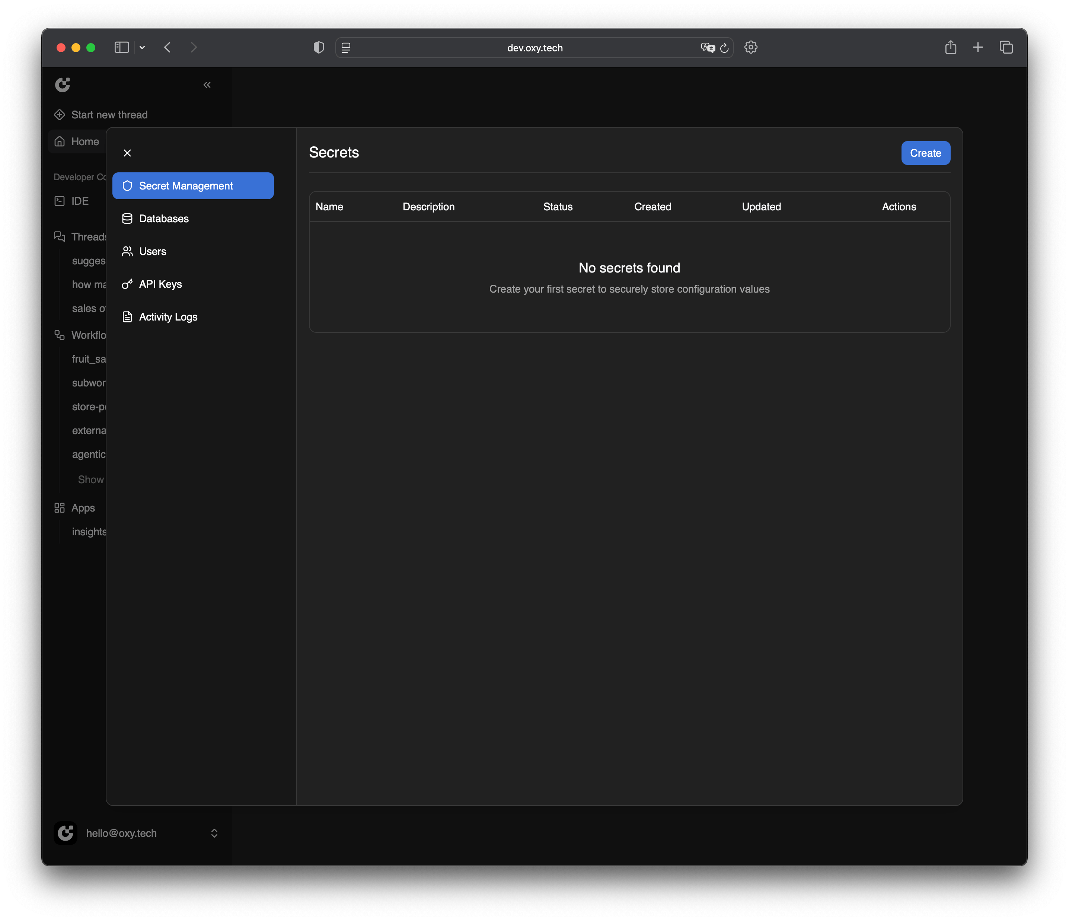Go to Users settings section

(x=152, y=251)
